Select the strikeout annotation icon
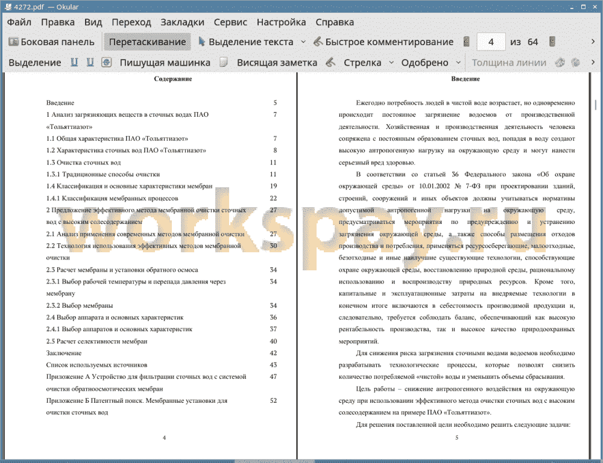603x463 pixels. coord(106,62)
